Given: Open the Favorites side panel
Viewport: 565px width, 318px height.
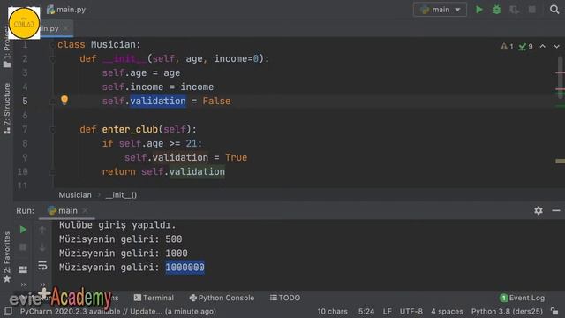Looking at the screenshot, I should [7, 257].
